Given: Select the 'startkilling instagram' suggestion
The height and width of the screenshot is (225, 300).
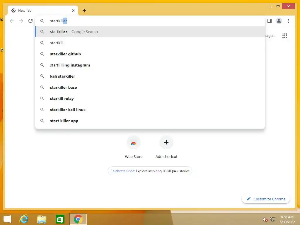Looking at the screenshot, I should 150,65.
